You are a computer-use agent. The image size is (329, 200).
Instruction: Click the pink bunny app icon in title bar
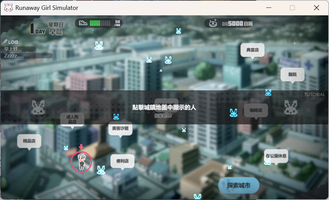click(x=9, y=7)
